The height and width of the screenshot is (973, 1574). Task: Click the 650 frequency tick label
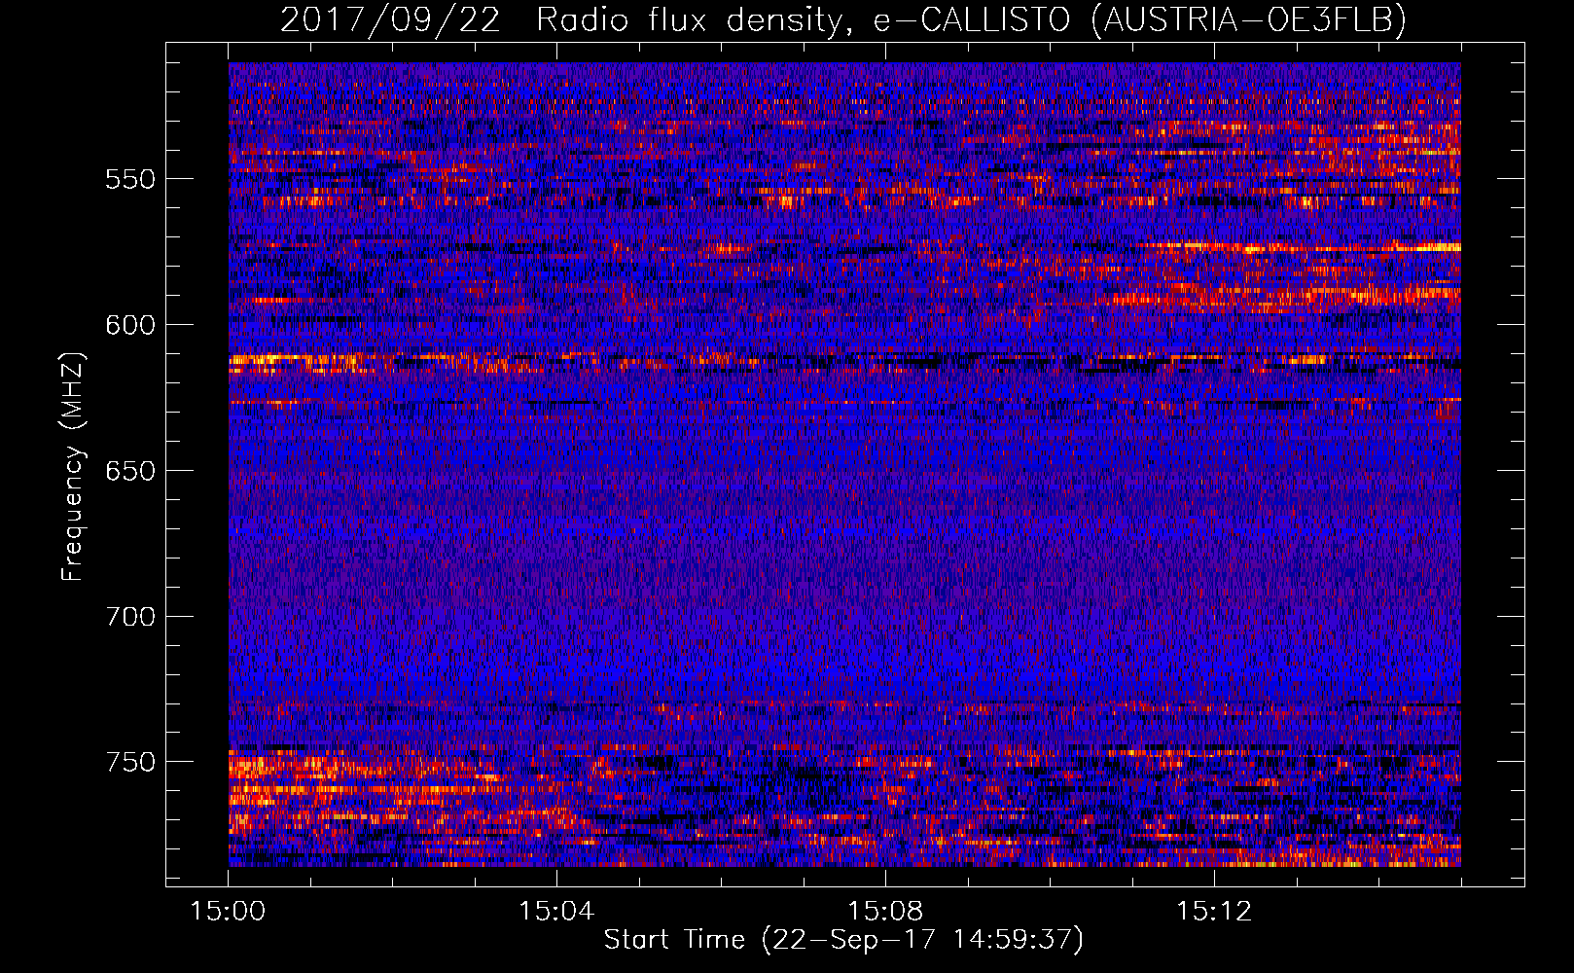coord(130,471)
